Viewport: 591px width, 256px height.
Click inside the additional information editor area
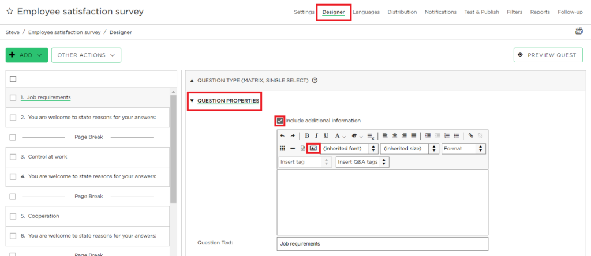(x=382, y=202)
